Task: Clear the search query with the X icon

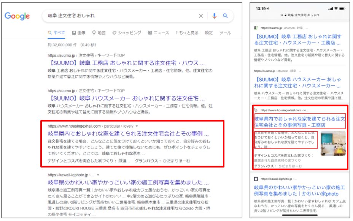Action: 201,16
